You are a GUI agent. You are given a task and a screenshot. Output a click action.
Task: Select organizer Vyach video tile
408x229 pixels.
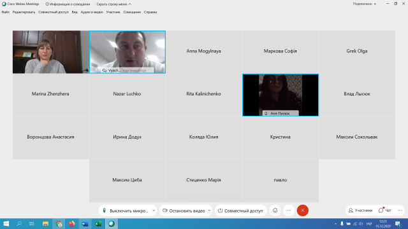pos(127,52)
